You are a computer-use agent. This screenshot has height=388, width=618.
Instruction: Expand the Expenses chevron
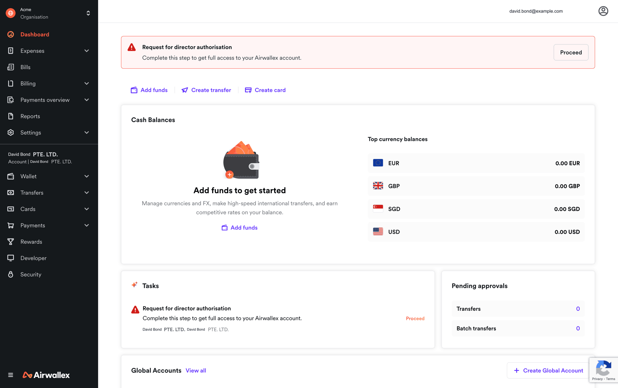click(x=87, y=51)
